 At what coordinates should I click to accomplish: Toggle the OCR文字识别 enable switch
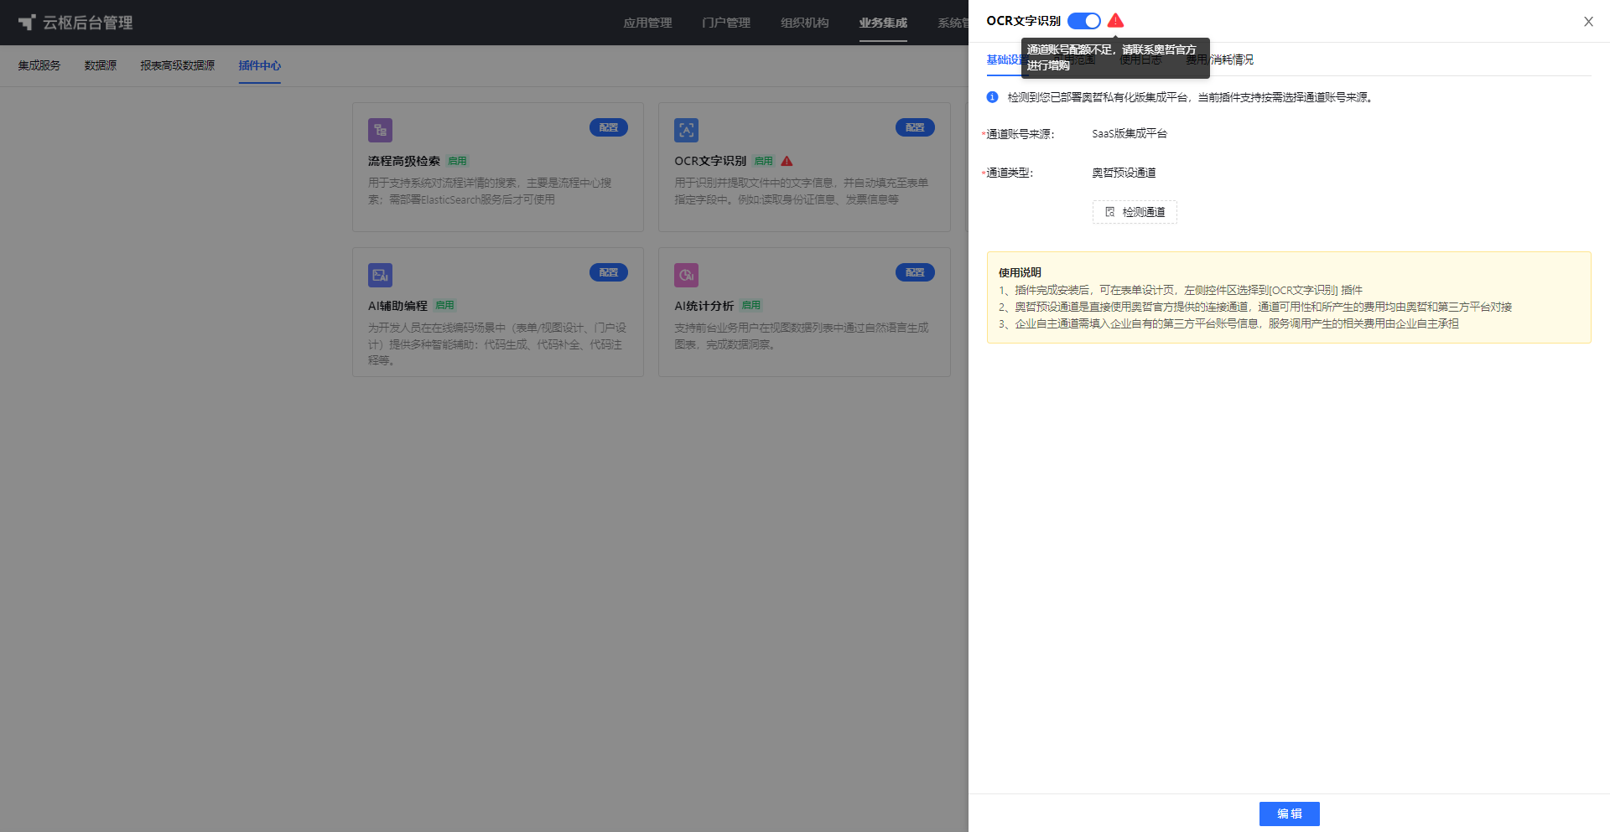tap(1083, 21)
